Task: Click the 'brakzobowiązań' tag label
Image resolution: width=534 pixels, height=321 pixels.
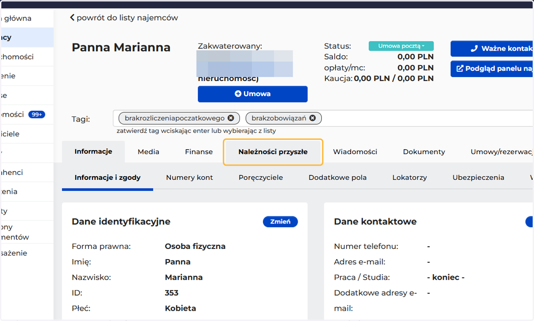Action: (x=279, y=118)
